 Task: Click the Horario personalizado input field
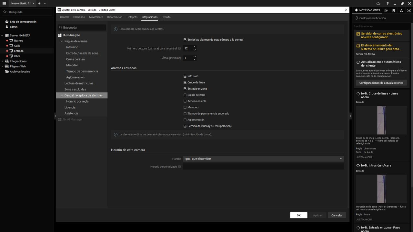(x=263, y=167)
